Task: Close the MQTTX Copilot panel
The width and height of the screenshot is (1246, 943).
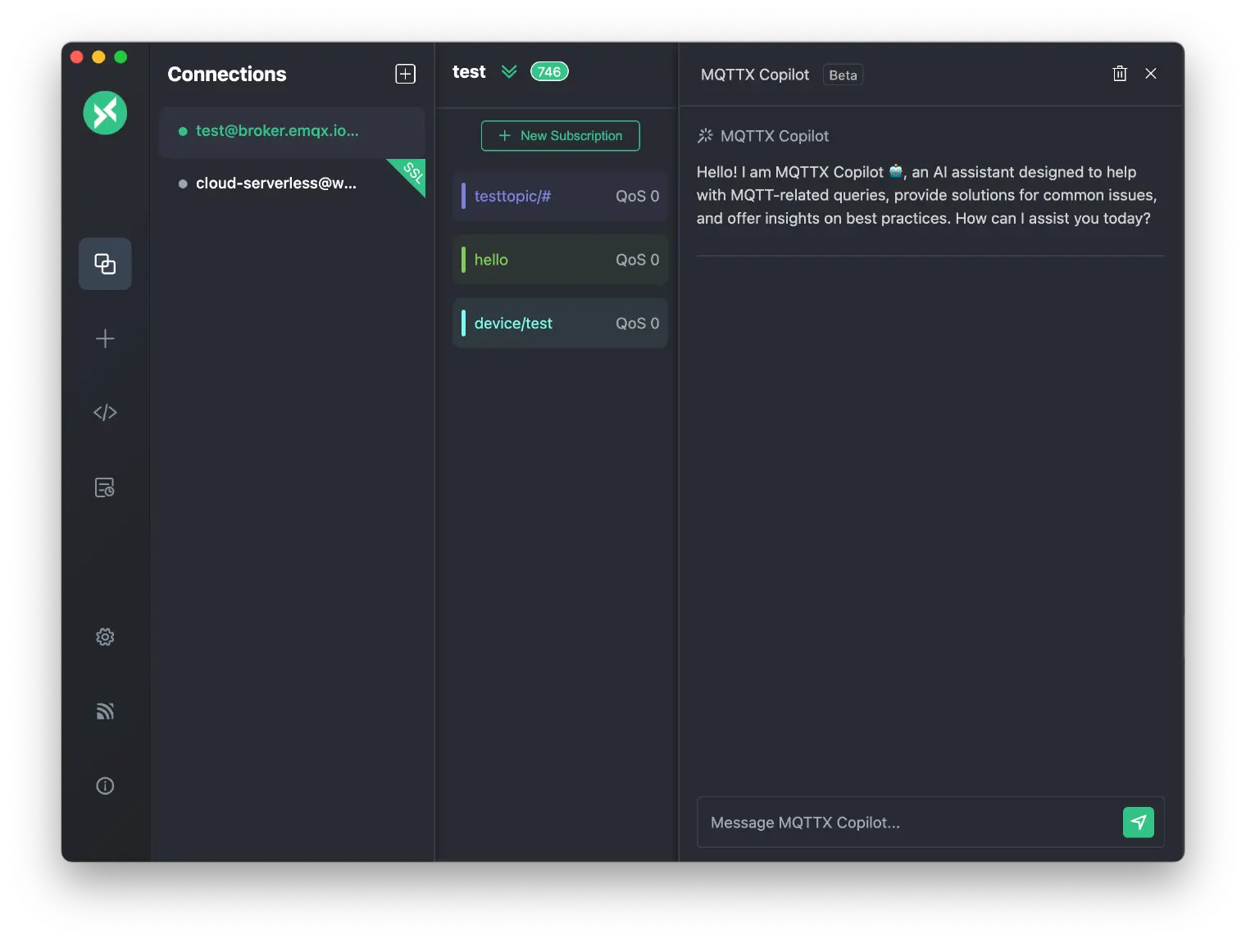Action: click(1151, 74)
